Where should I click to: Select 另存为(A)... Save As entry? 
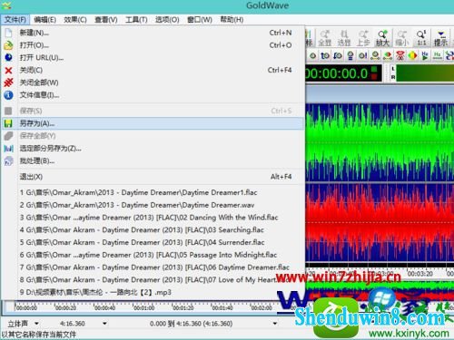point(153,123)
